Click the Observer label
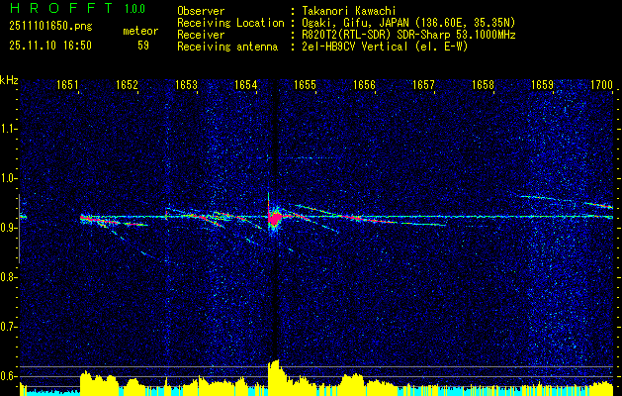The image size is (622, 396). [201, 11]
